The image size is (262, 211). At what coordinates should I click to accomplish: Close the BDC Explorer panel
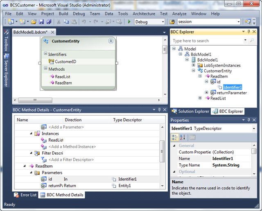point(254,31)
